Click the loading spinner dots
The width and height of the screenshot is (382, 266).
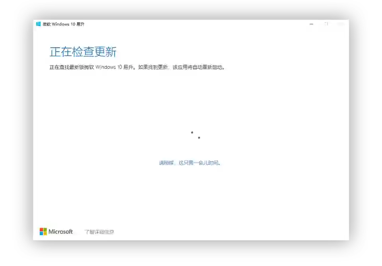195,135
